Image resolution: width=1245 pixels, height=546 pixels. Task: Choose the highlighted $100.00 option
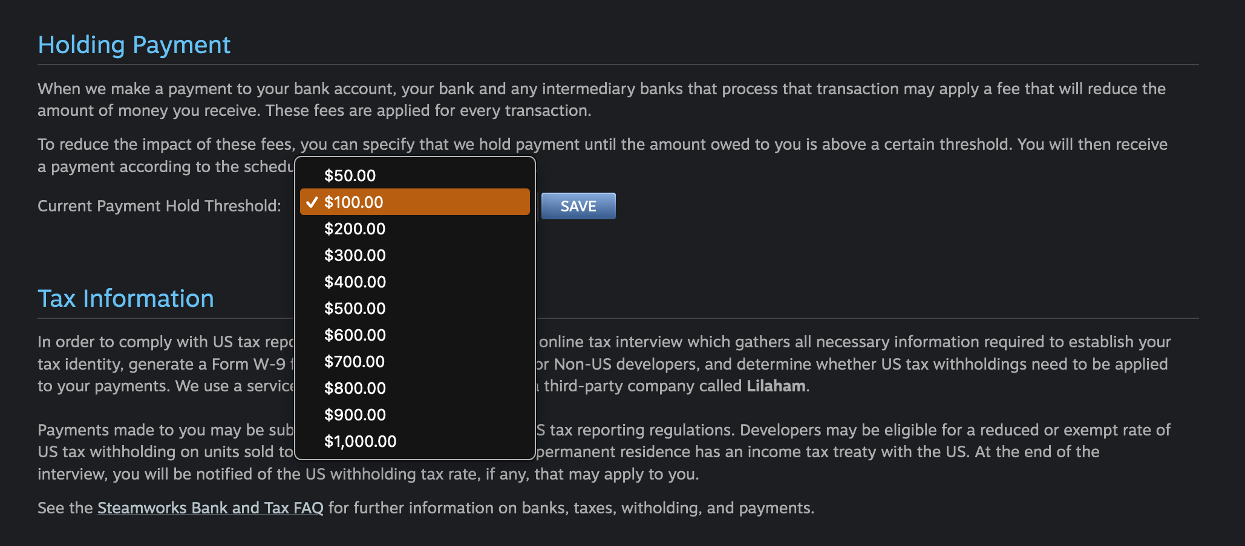(x=354, y=202)
